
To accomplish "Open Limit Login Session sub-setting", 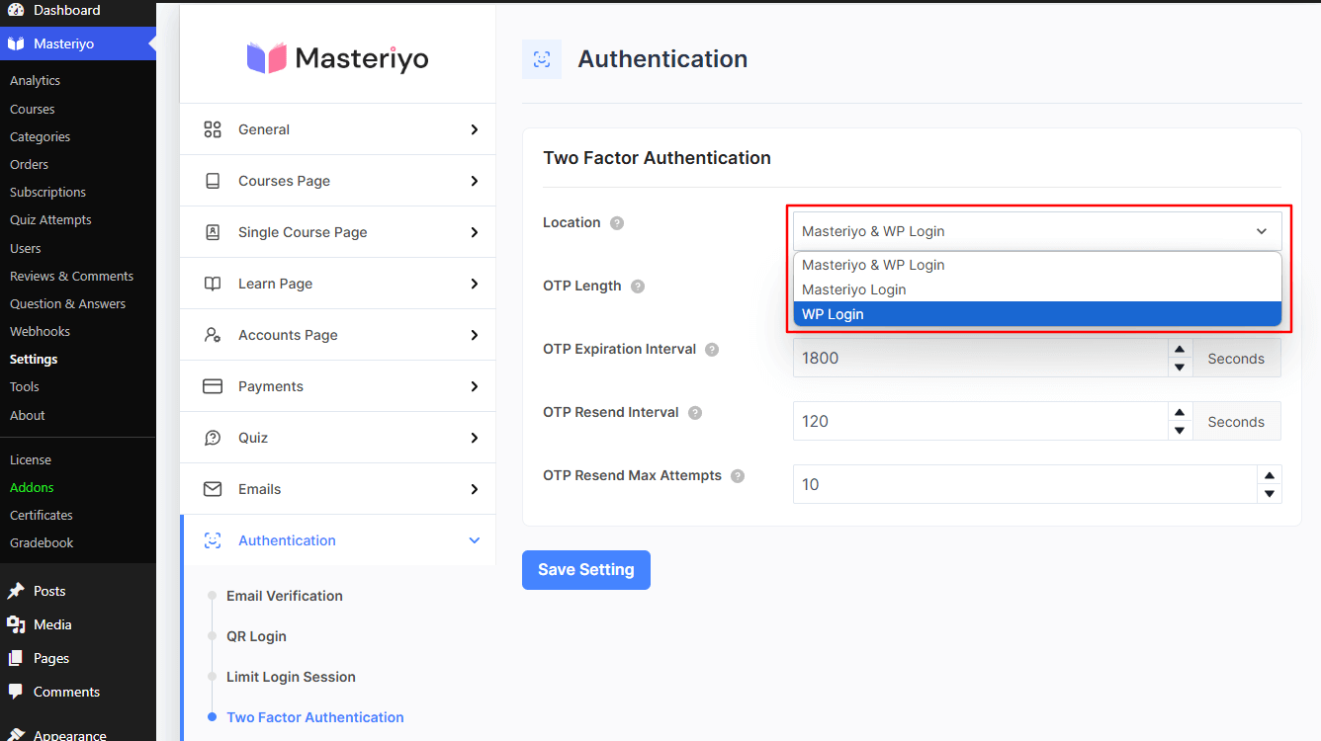I will click(x=291, y=677).
